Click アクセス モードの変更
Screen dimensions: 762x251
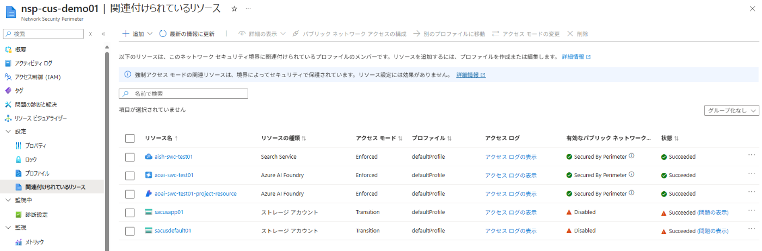point(526,34)
